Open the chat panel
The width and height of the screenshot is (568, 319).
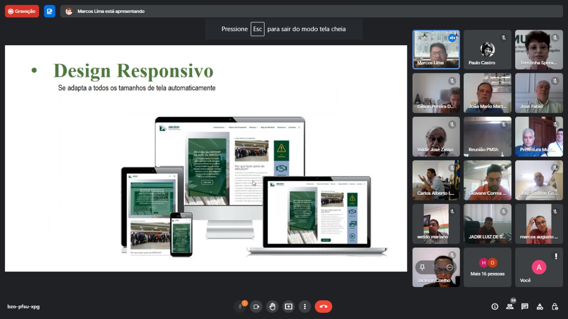[x=525, y=307]
